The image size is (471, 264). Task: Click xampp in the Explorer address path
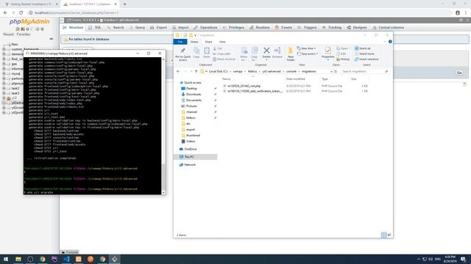238,72
